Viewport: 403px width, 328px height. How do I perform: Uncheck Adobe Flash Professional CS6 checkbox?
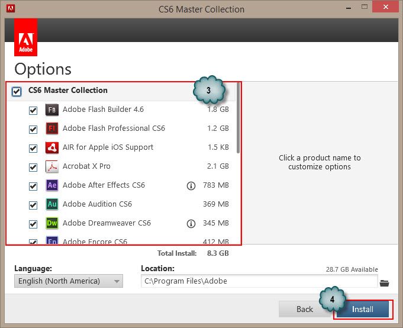point(33,129)
